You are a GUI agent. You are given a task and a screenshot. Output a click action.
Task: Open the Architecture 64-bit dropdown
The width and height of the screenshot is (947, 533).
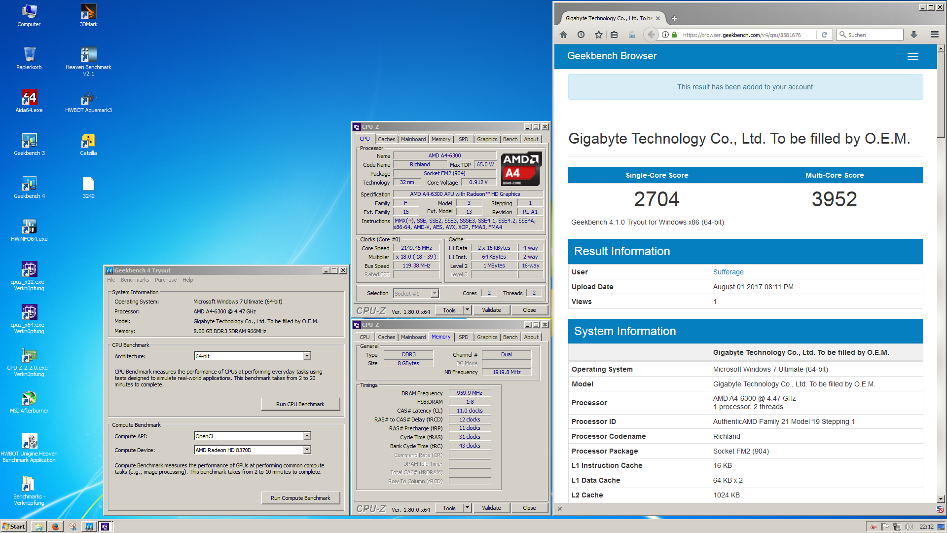tap(307, 356)
